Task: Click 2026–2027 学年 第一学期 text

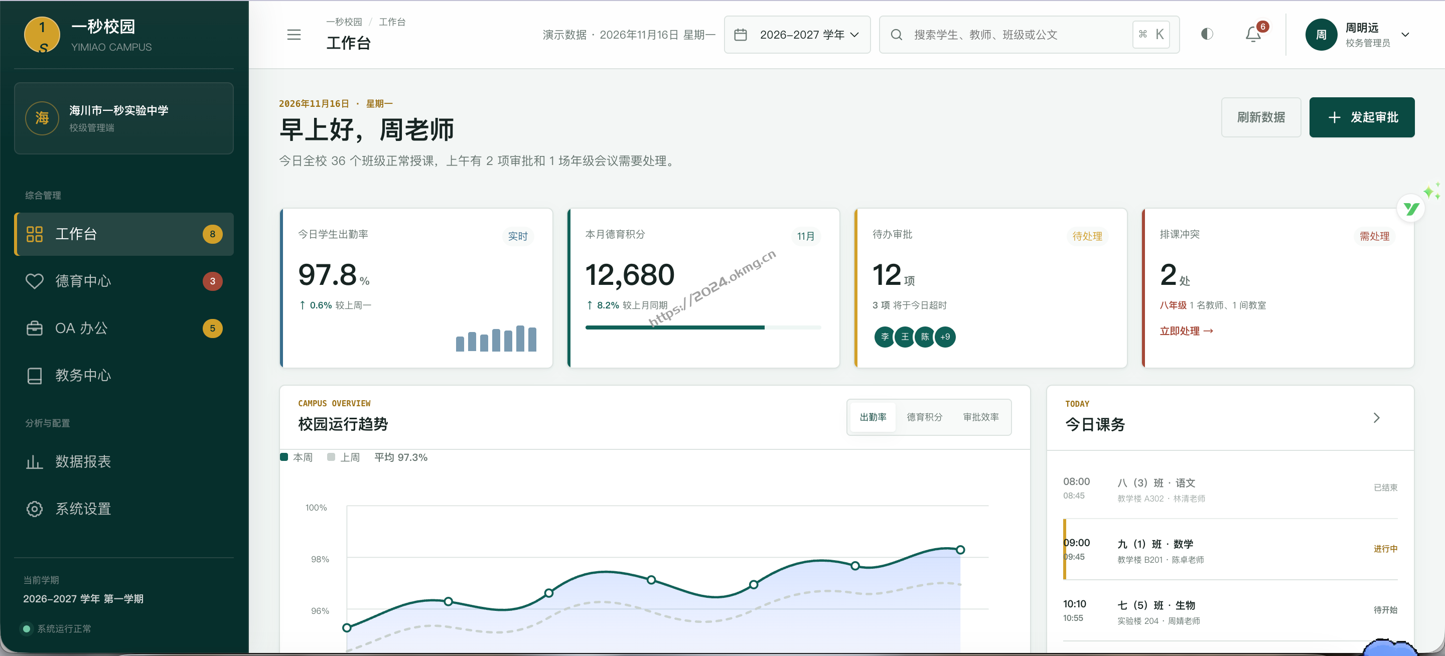Action: tap(83, 598)
